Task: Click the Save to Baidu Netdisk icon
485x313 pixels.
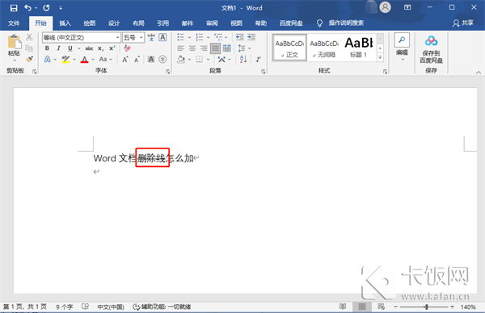Action: [x=431, y=40]
